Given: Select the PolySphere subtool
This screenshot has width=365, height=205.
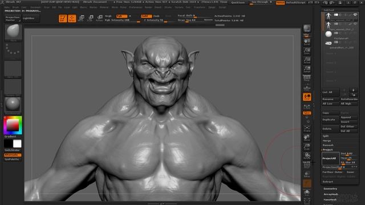Looking at the screenshot, I should coord(328,34).
